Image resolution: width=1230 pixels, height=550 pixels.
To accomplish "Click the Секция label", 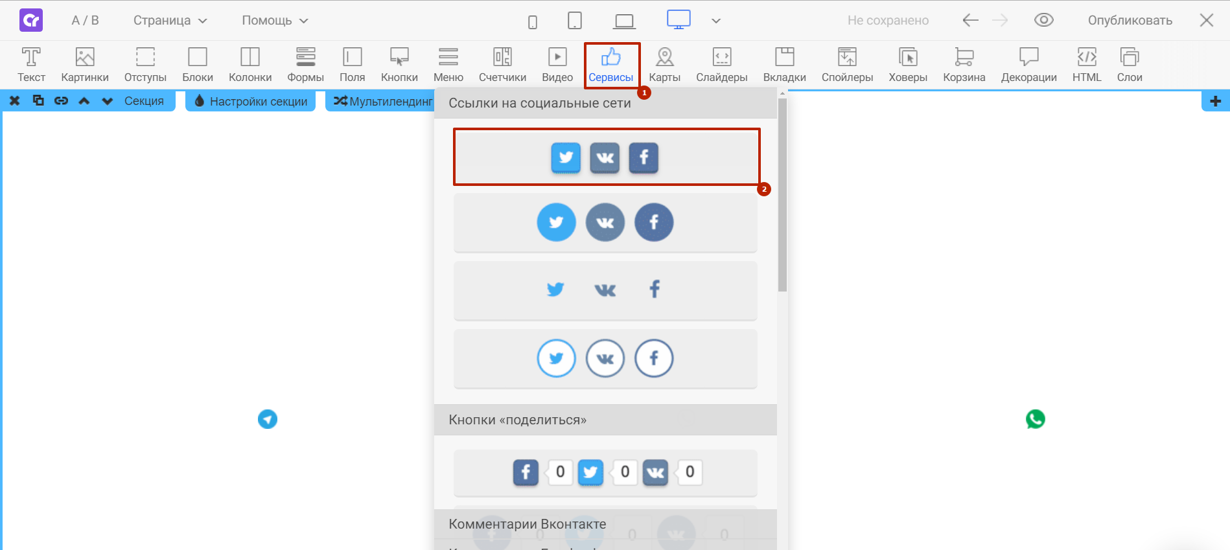I will (144, 101).
